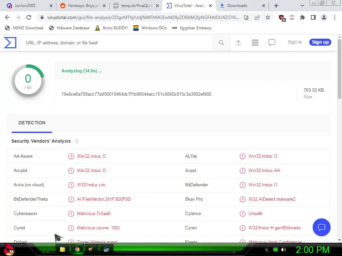Click the Angry Birds start button
This screenshot has height=256, width=342.
pyautogui.click(x=9, y=249)
